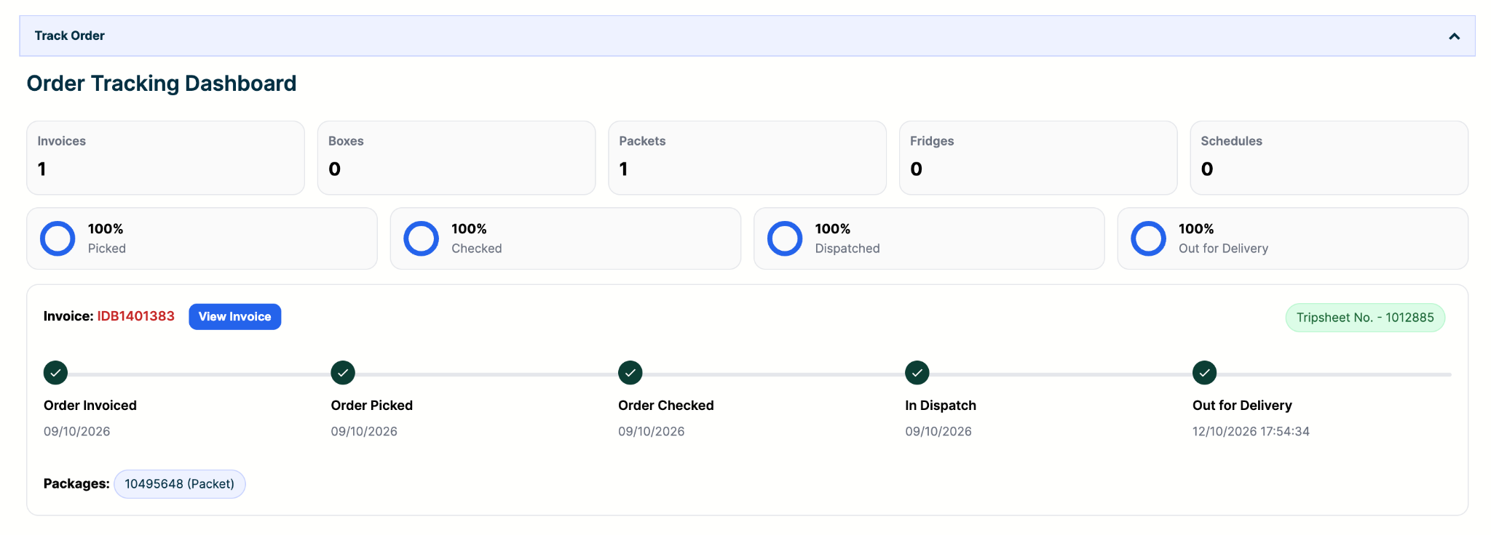Image resolution: width=1491 pixels, height=535 pixels.
Task: Click the Picked progress ring
Action: click(58, 238)
